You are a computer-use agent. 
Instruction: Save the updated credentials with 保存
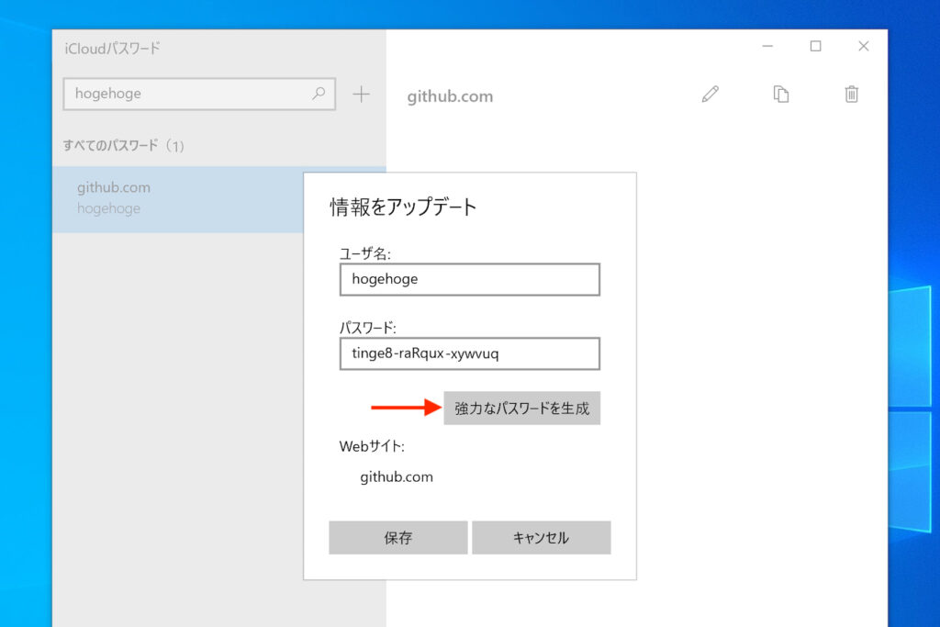point(397,537)
